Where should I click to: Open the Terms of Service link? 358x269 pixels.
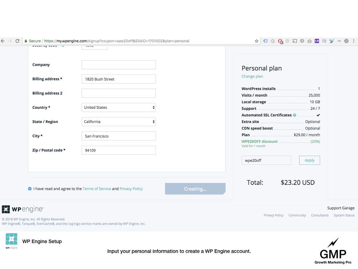coord(97,189)
